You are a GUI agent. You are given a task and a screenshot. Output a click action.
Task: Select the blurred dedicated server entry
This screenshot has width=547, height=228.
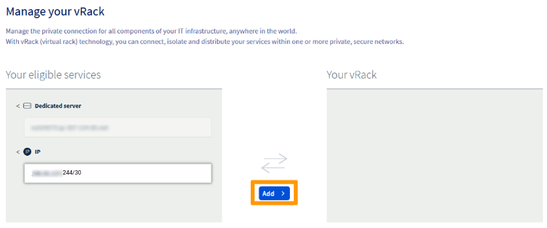tap(117, 127)
